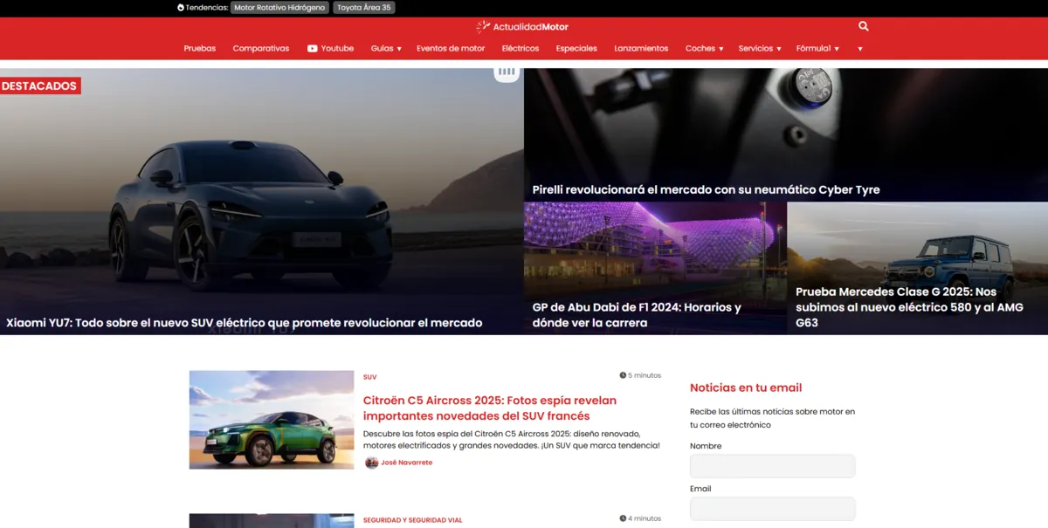Viewport: 1048px width, 528px height.
Task: Expand the Guías dropdown menu
Action: click(x=386, y=49)
